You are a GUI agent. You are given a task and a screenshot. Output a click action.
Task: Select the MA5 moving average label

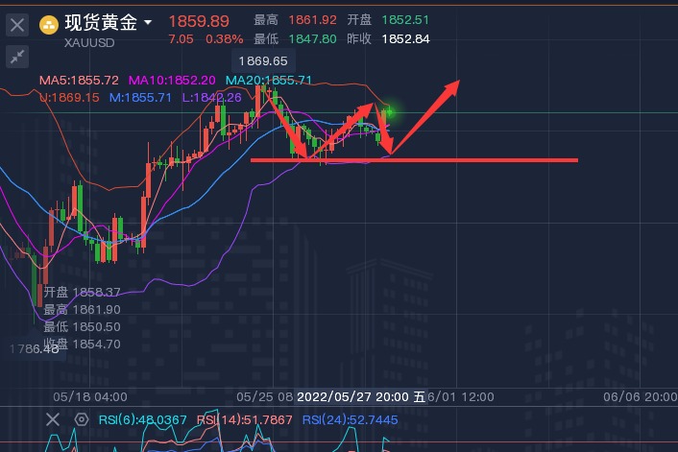pos(79,80)
